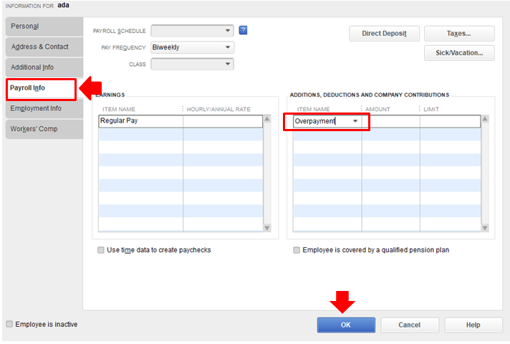Open the payroll schedule help icon
This screenshot has width=510, height=344.
point(243,30)
